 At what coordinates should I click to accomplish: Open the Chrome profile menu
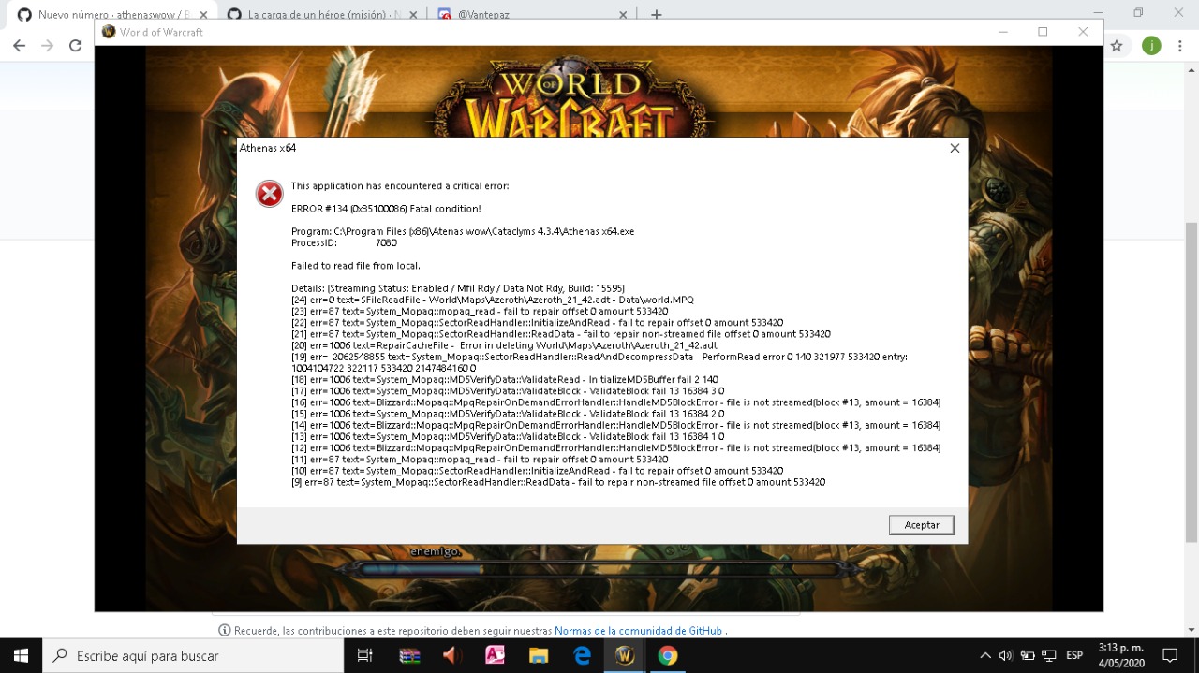[x=1151, y=44]
